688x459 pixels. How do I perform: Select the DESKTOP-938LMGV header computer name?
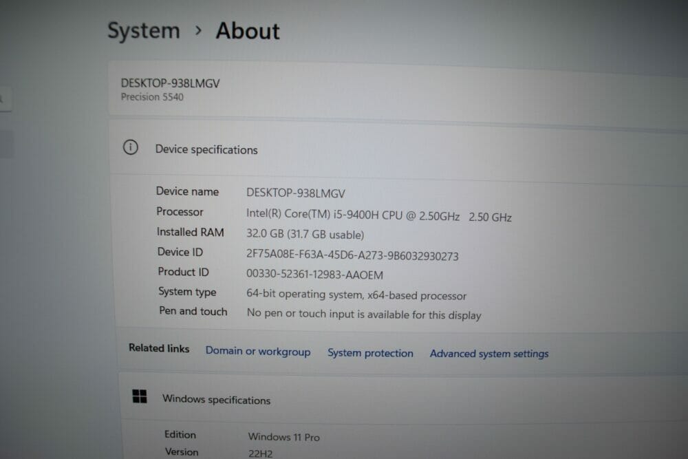pos(170,83)
